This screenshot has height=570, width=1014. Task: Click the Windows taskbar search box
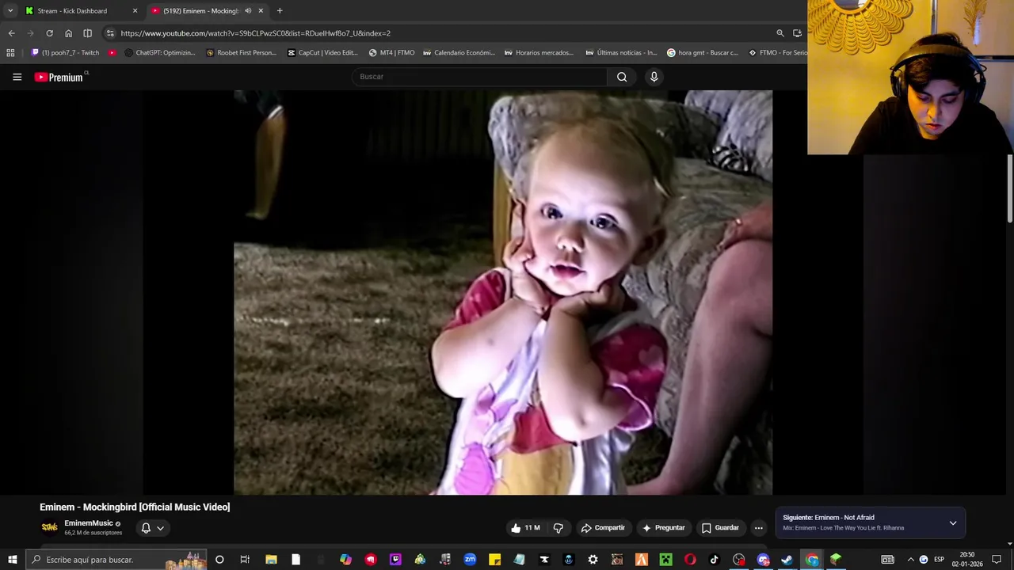(116, 560)
